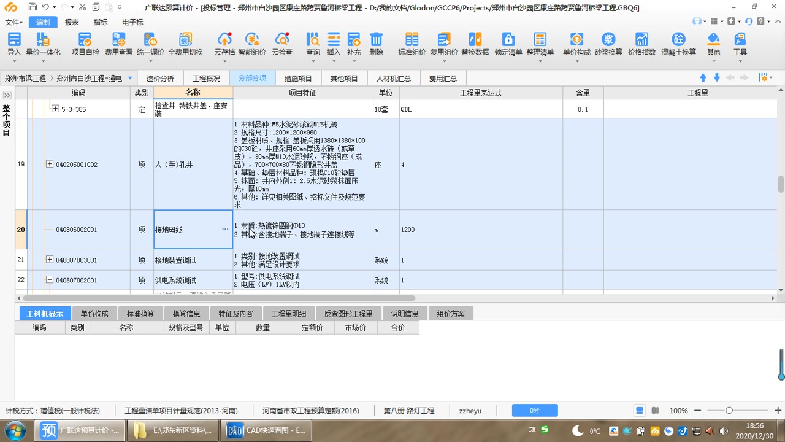Select the 工程量明细 bottom tab
The image size is (785, 442).
[289, 314]
